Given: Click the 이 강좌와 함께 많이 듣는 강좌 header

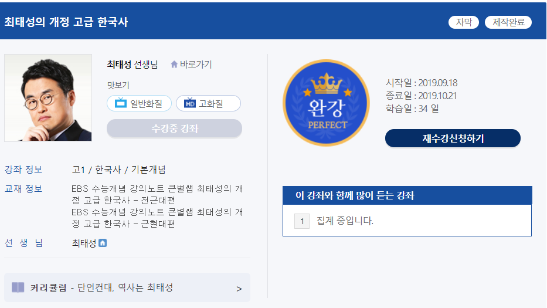Looking at the screenshot, I should point(407,195).
